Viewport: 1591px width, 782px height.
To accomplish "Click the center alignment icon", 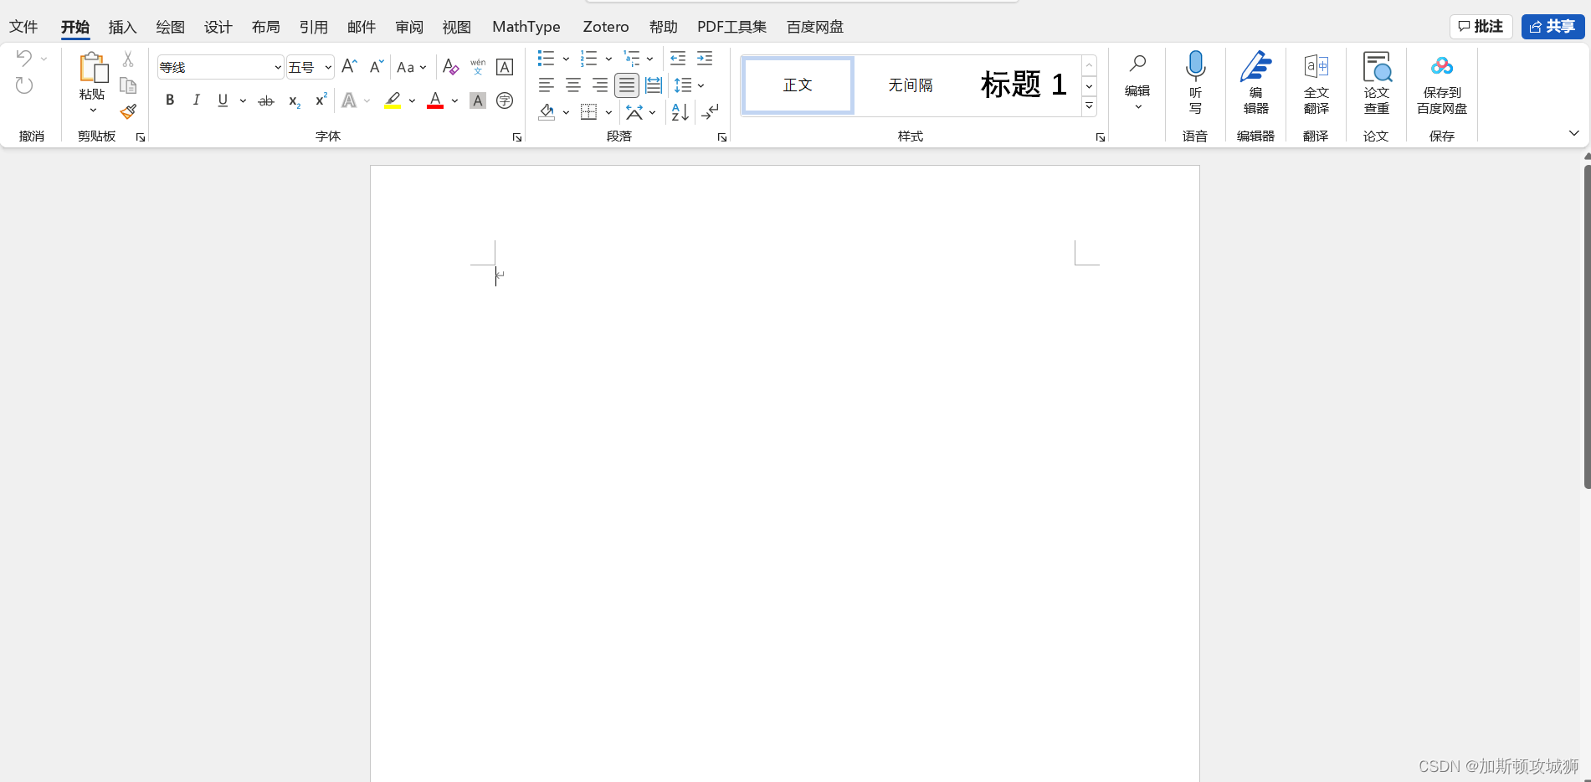I will click(572, 85).
